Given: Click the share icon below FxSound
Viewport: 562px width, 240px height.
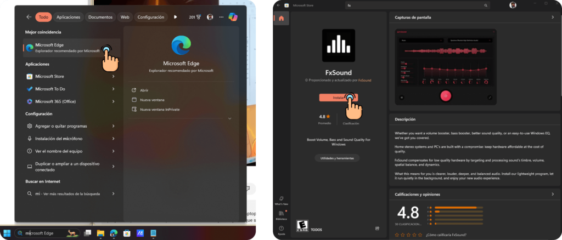Looking at the screenshot, I should click(x=377, y=228).
